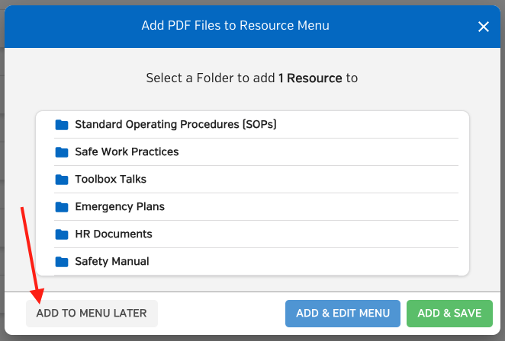Click the Add To Menu Later button
Viewport: 505px width, 341px height.
[x=92, y=314]
